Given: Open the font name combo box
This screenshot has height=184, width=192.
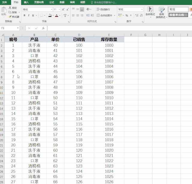Looking at the screenshot, I should click(37, 9).
